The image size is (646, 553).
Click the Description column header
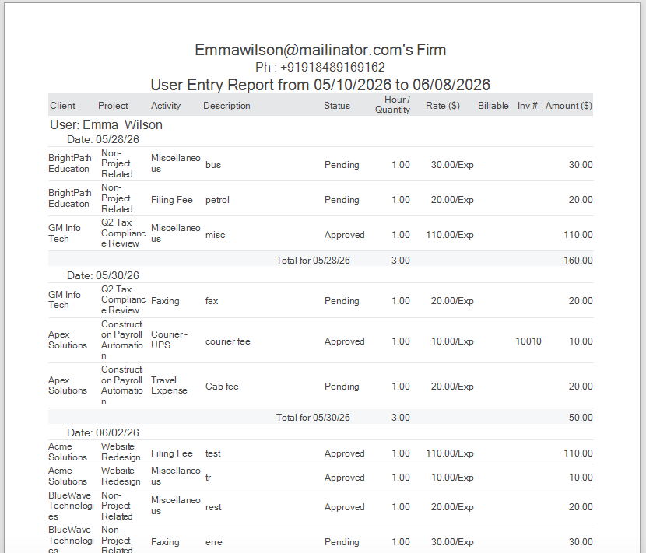point(226,106)
